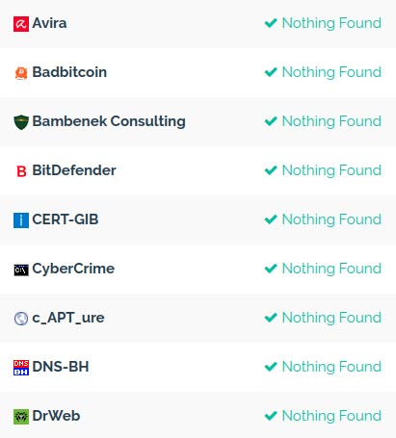Select the Avira vendor name

(x=49, y=23)
